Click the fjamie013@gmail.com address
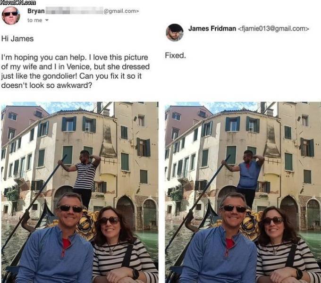The width and height of the screenshot is (321, 283). tap(273, 29)
